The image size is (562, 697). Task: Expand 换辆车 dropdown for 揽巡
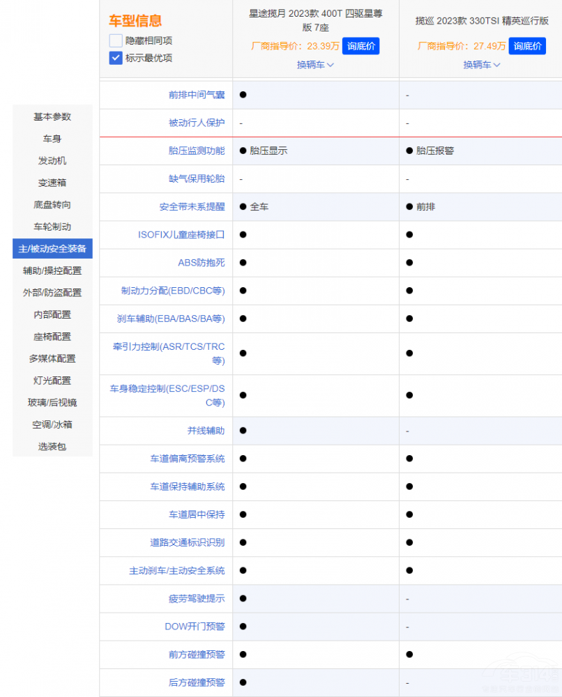tap(482, 65)
